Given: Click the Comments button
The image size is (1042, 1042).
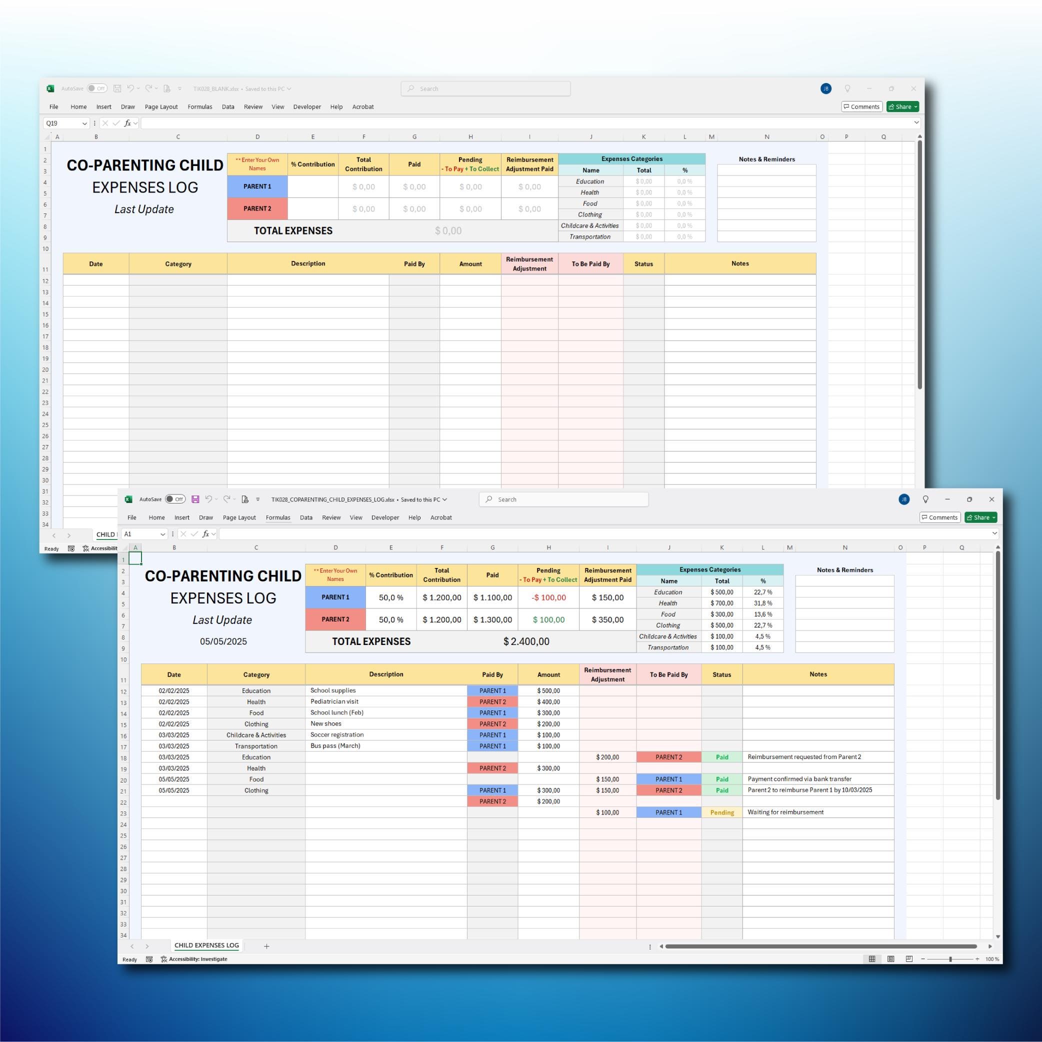Looking at the screenshot, I should (x=940, y=517).
